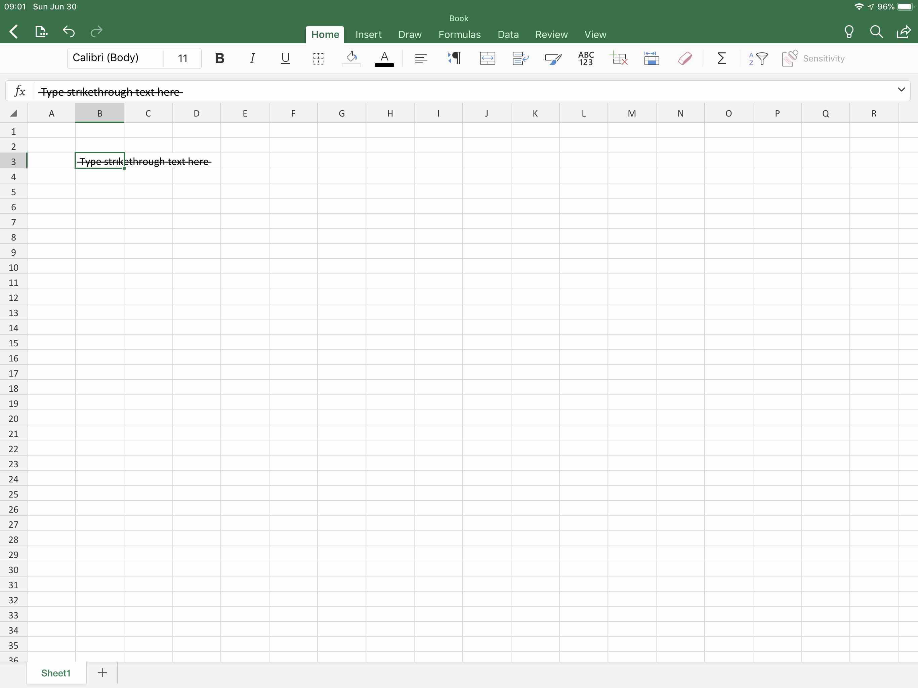
Task: Toggle wrap text
Action: pos(520,58)
